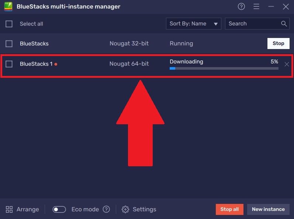This screenshot has height=219, width=294.
Task: Click the search magnifier icon
Action: tap(284, 24)
